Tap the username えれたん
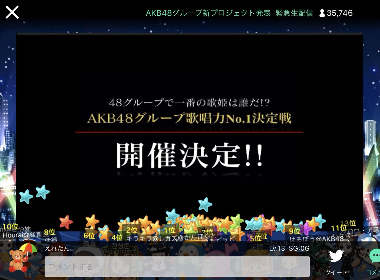 coord(57,248)
